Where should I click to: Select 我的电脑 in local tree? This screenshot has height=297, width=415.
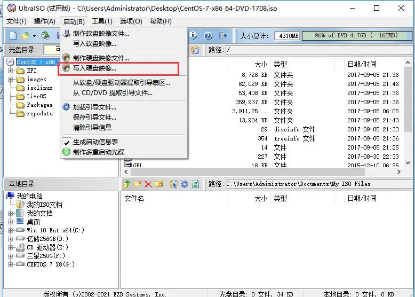[x=30, y=196]
